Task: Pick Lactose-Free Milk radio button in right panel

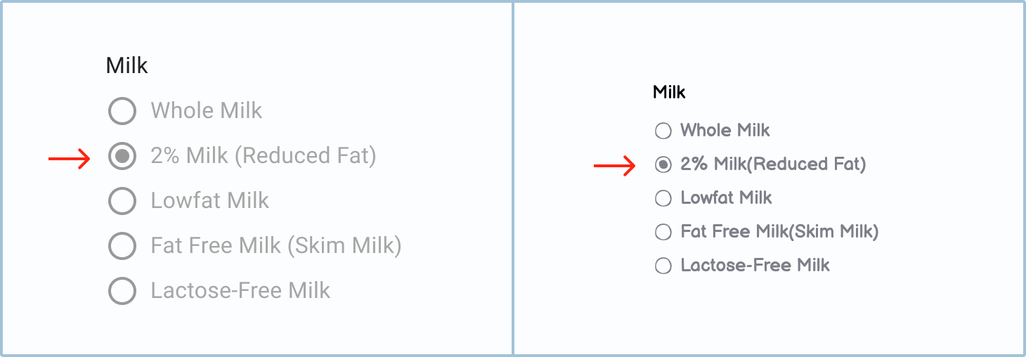Action: (663, 266)
